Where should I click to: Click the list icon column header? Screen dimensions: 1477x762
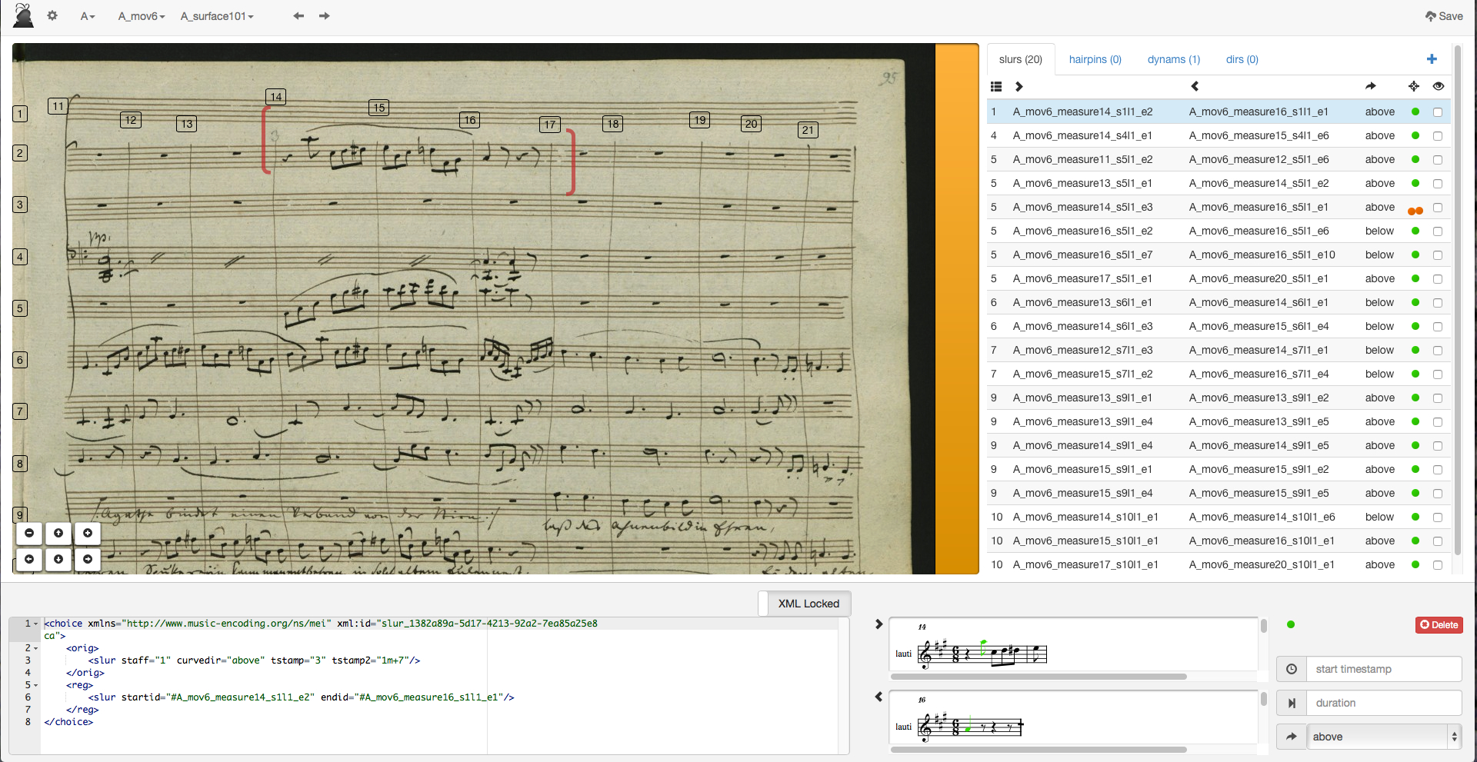tap(996, 86)
